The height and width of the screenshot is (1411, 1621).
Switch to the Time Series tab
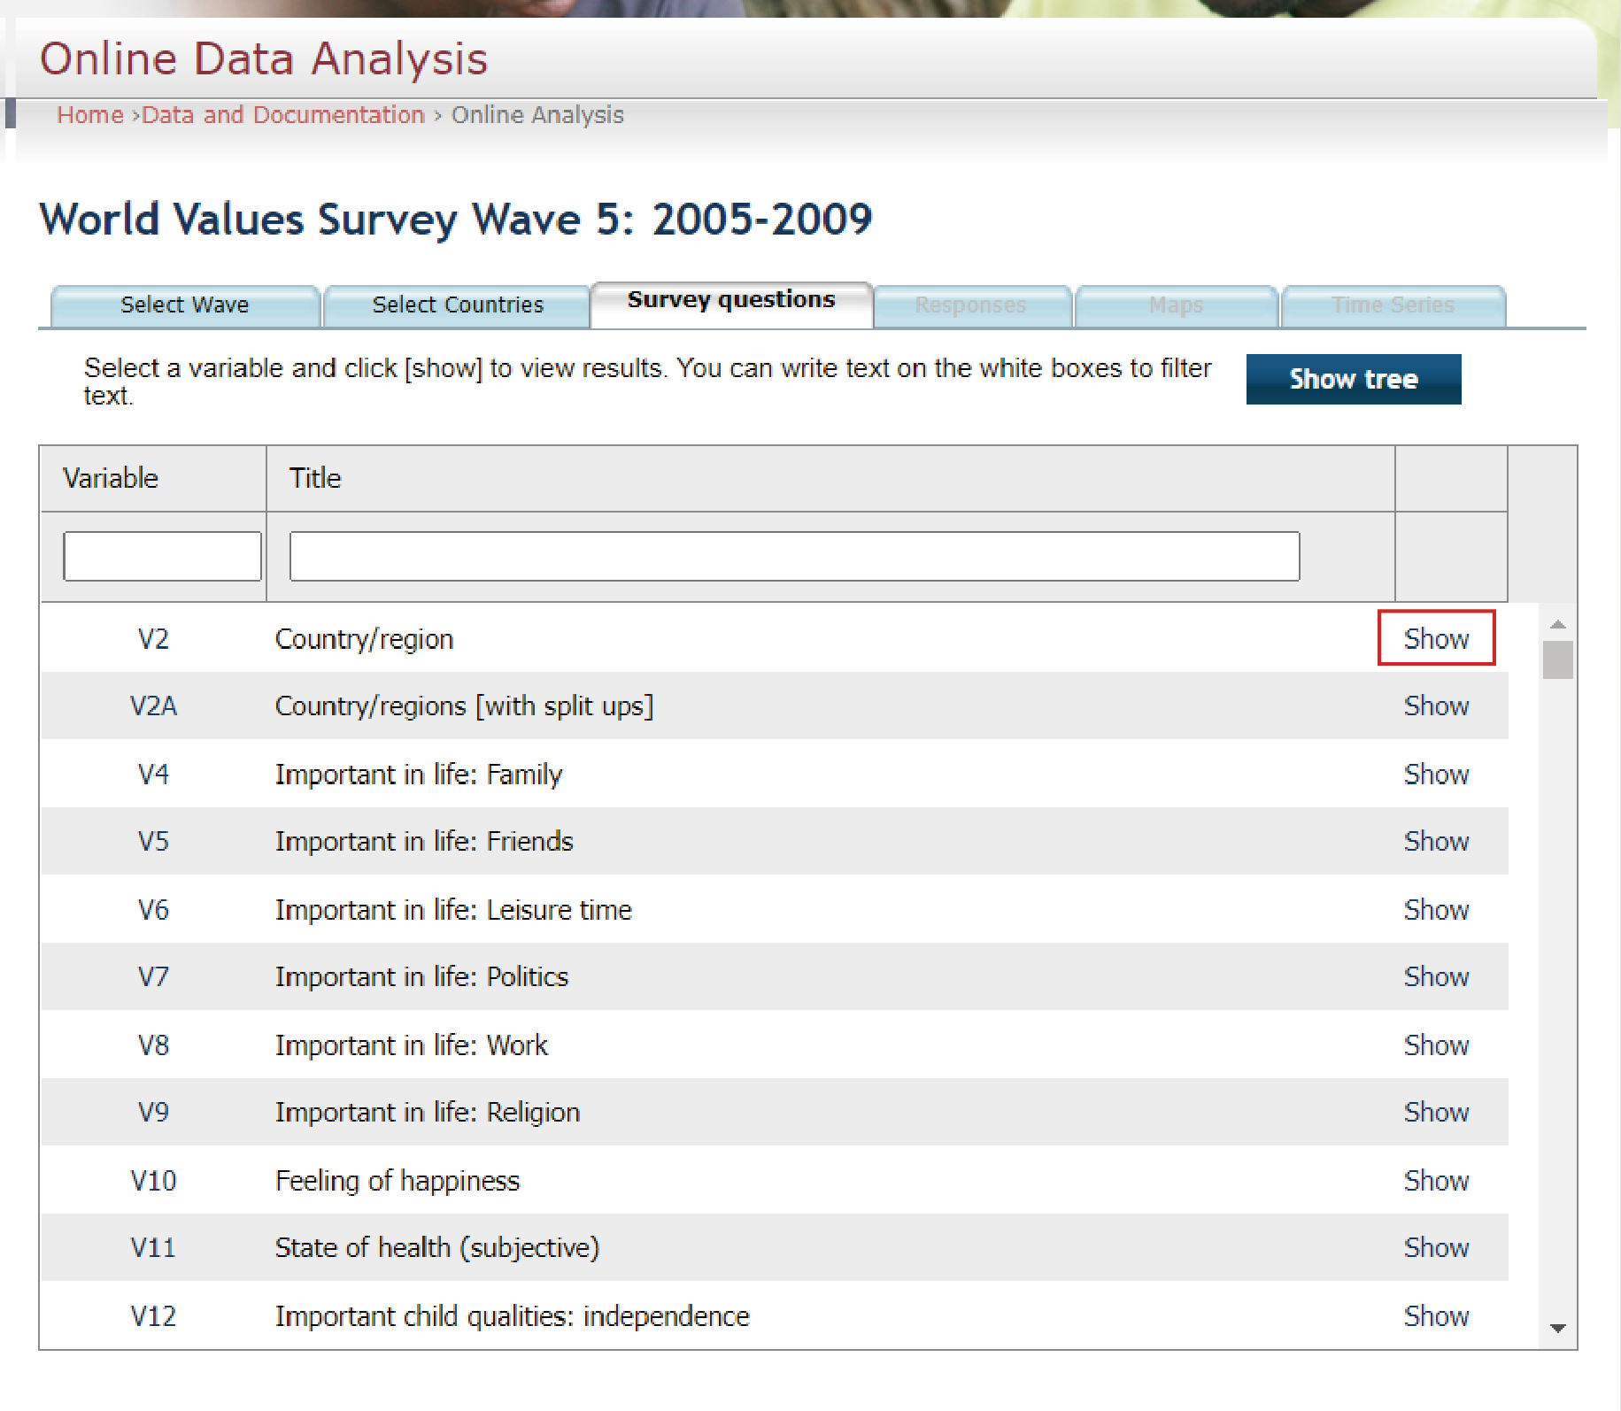[1393, 305]
